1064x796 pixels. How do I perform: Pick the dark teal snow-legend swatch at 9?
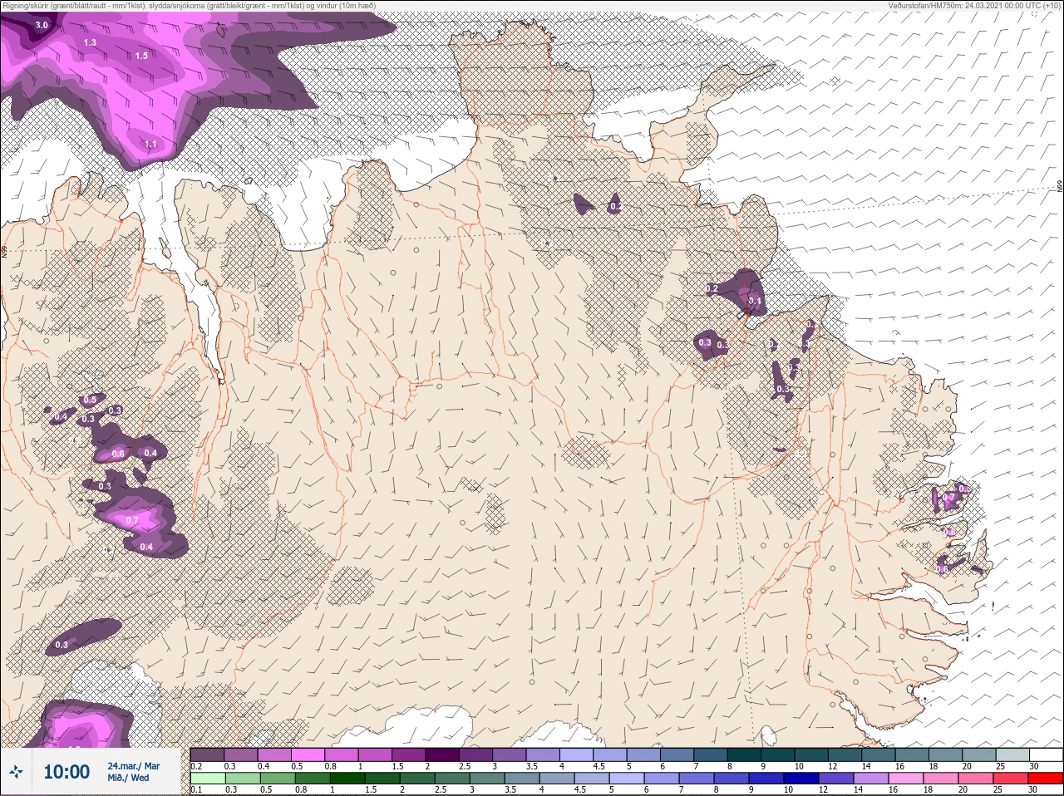(778, 754)
